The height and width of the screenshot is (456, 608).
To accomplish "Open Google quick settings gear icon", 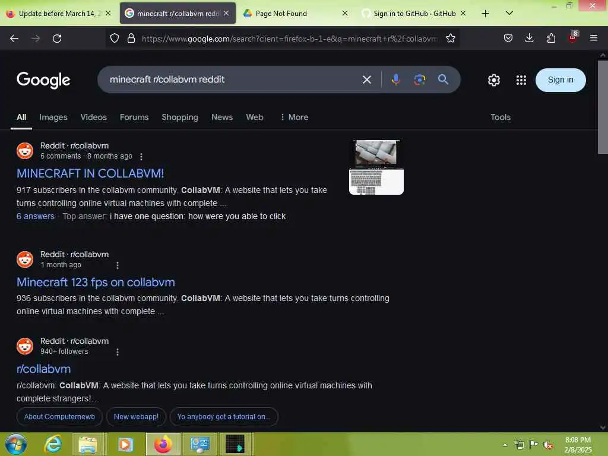I will (x=493, y=80).
